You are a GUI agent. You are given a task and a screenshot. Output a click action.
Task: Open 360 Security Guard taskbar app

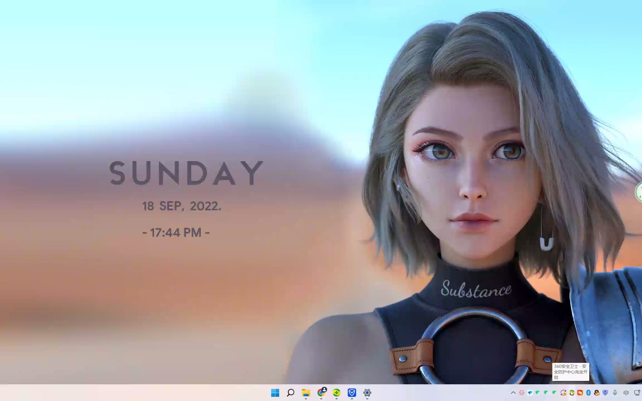tap(337, 393)
